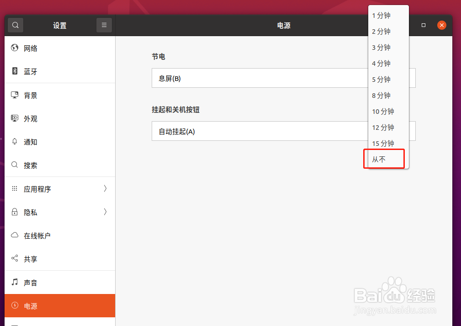This screenshot has width=461, height=326.
Task: Click the appearance icon next to 外观
Action: coord(15,118)
